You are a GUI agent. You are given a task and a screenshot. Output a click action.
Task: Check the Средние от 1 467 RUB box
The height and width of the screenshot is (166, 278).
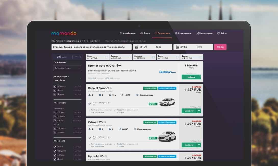[x=130, y=57]
